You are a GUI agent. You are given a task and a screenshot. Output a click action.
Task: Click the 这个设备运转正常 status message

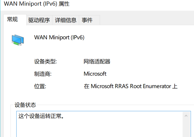(x=42, y=116)
